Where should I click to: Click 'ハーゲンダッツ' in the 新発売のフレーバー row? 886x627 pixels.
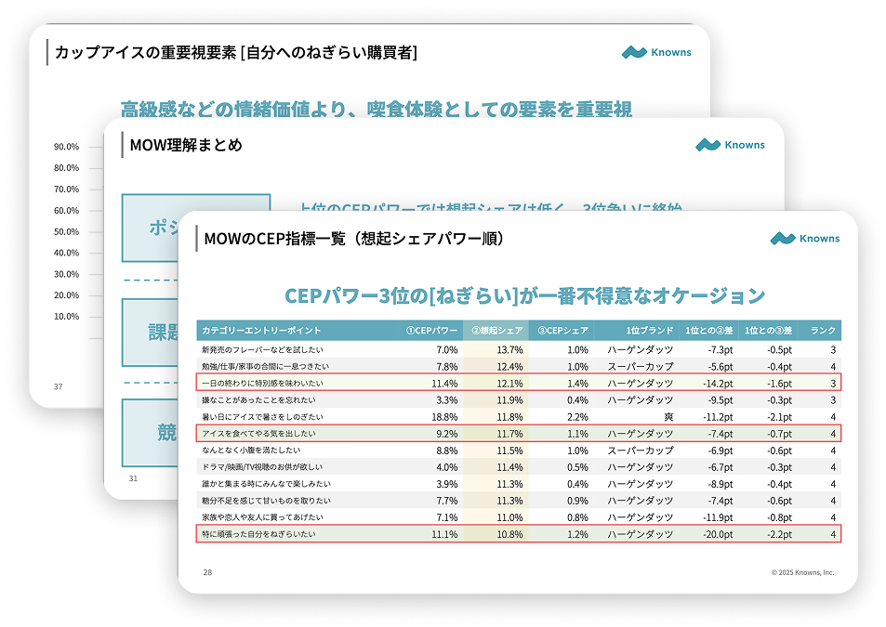(641, 350)
